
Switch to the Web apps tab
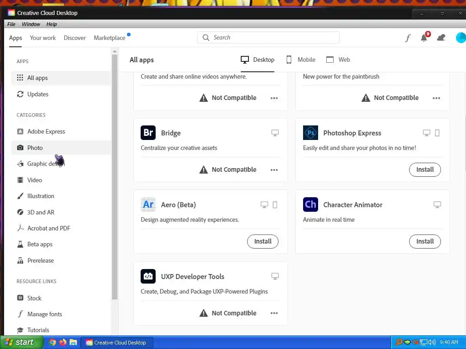coord(338,60)
